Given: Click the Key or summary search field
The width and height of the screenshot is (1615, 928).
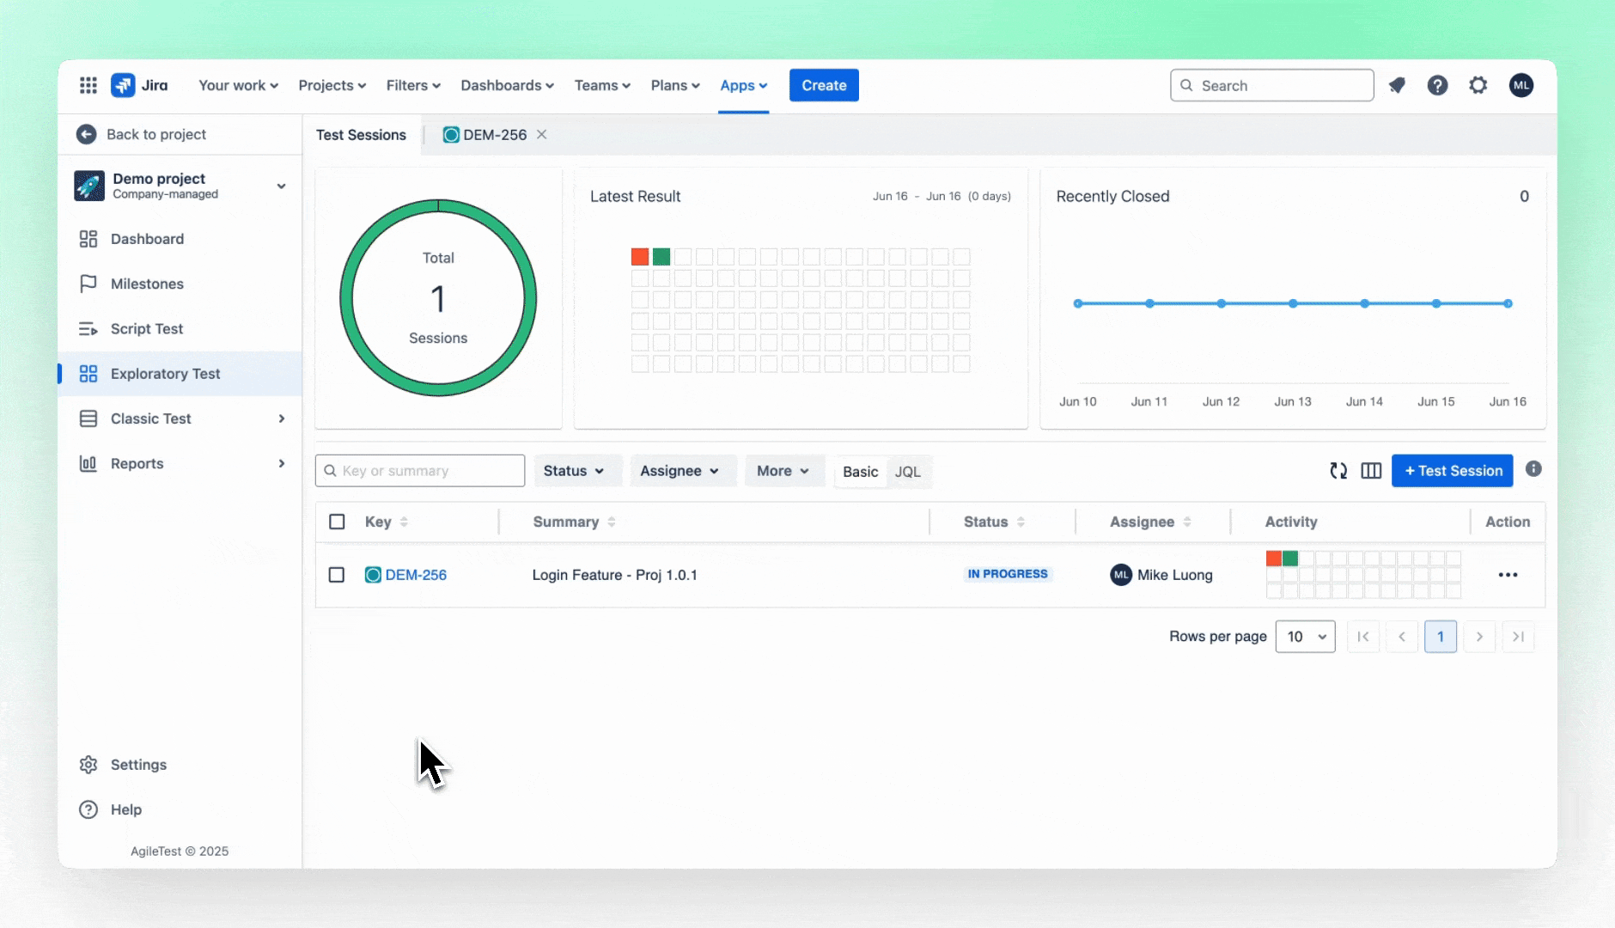Looking at the screenshot, I should click(419, 471).
